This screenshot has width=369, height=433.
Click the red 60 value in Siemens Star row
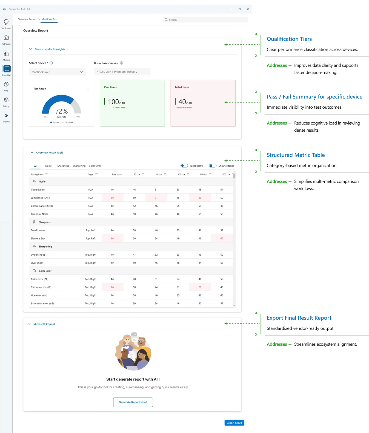[222, 239]
